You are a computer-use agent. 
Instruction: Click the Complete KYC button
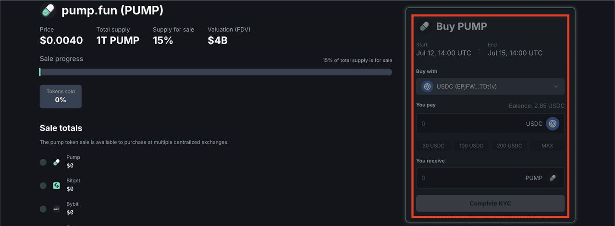[490, 203]
